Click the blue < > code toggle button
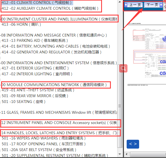 tap(133, 144)
